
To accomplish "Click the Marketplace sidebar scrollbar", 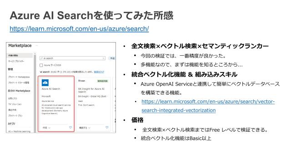I will pos(35,92).
